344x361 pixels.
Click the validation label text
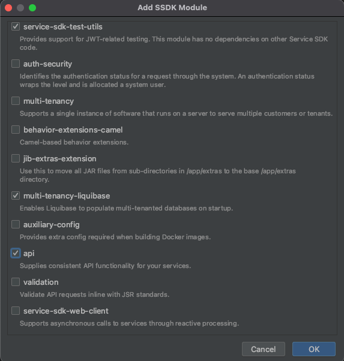click(41, 282)
